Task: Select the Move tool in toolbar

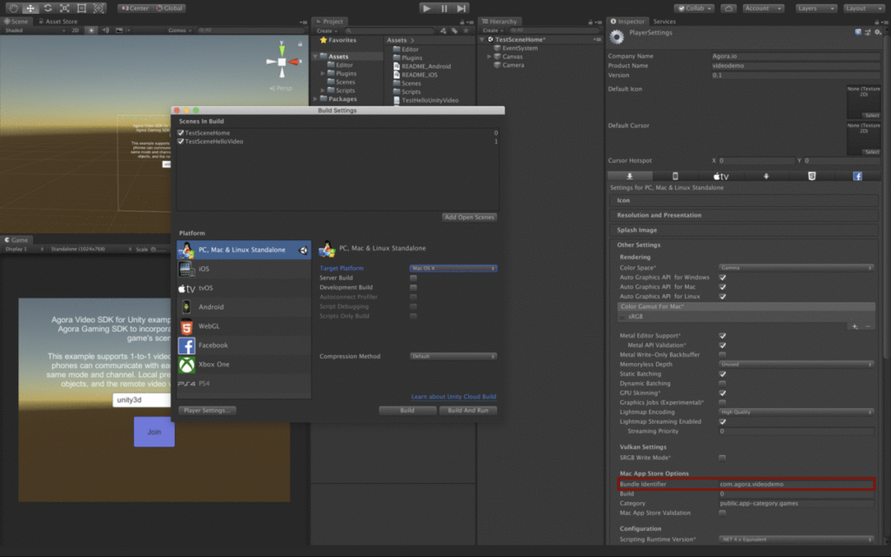Action: pyautogui.click(x=30, y=8)
